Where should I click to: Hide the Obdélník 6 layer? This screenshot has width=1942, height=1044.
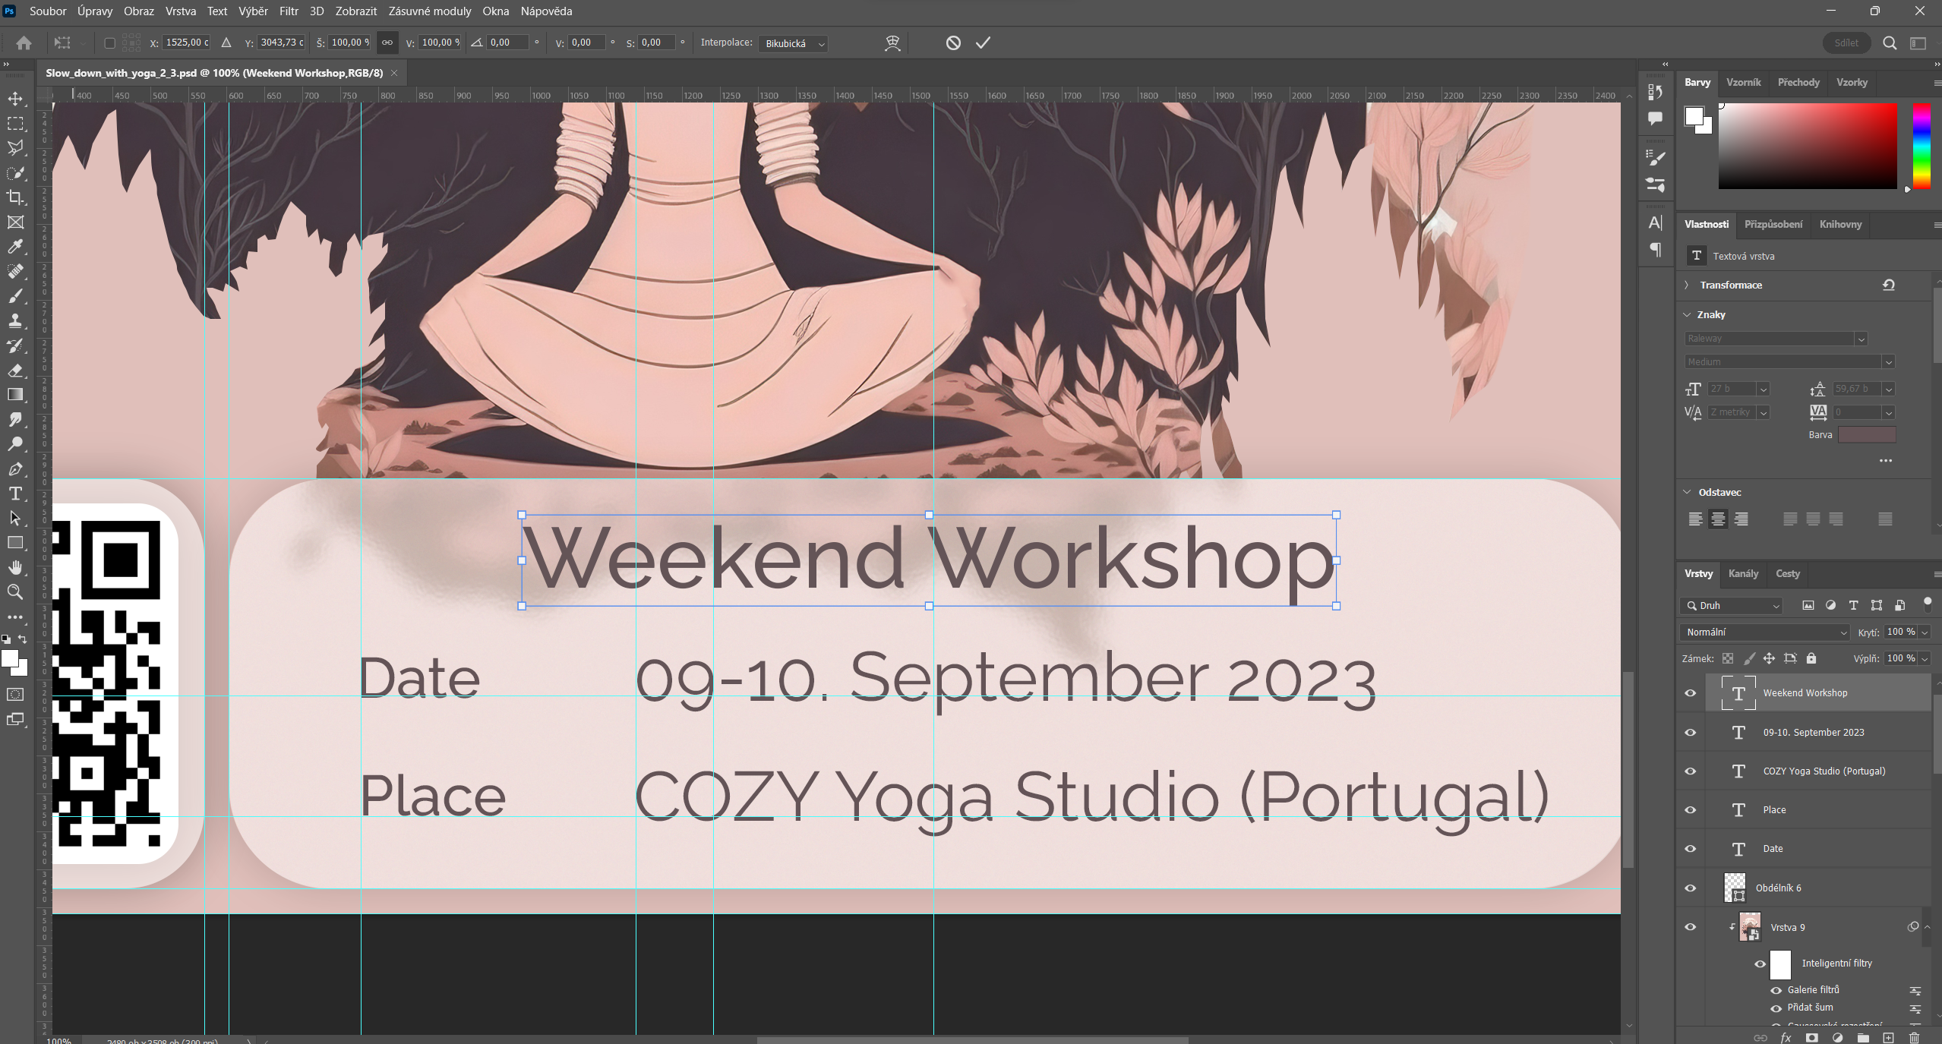tap(1690, 888)
